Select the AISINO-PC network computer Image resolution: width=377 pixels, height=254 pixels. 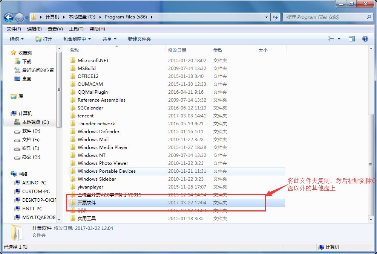coord(34,183)
